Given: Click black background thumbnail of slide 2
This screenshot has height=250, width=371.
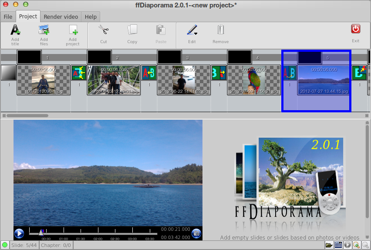Looking at the screenshot, I should point(99,57).
